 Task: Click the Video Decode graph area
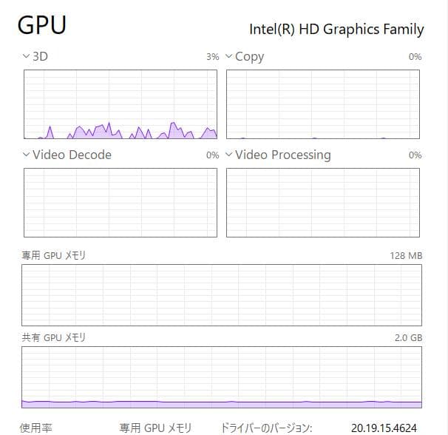tap(121, 203)
